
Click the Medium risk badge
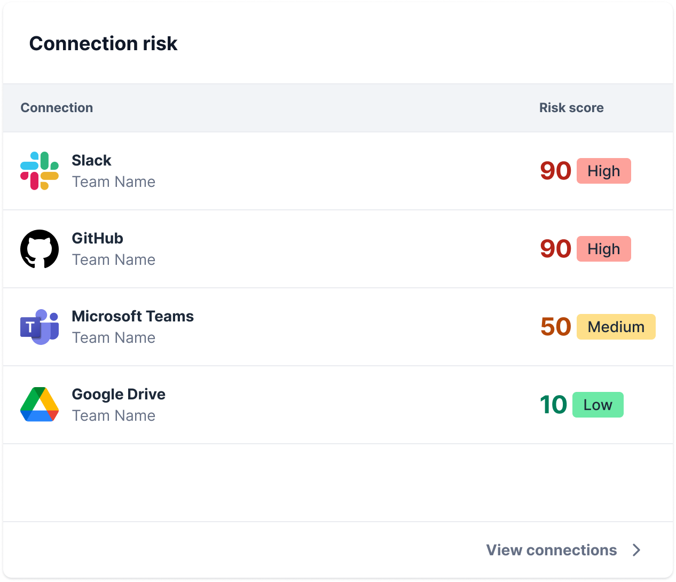pyautogui.click(x=616, y=327)
